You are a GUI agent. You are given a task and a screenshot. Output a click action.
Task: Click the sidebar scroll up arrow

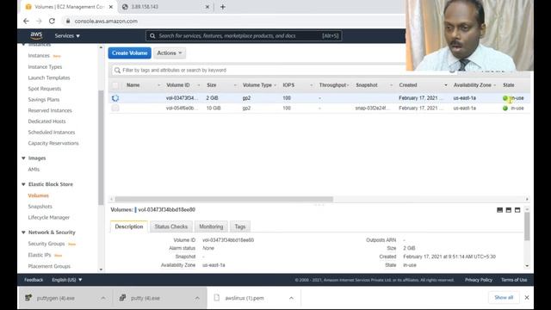click(x=101, y=47)
